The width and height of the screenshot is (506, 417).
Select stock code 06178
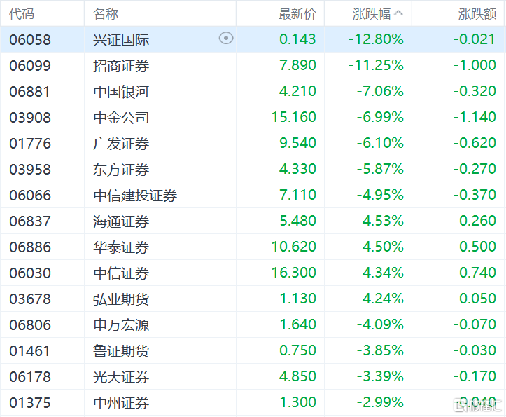30,377
